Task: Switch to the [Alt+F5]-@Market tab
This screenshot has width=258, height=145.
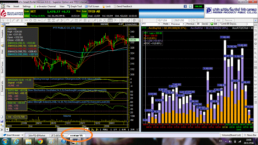Action: (37, 136)
